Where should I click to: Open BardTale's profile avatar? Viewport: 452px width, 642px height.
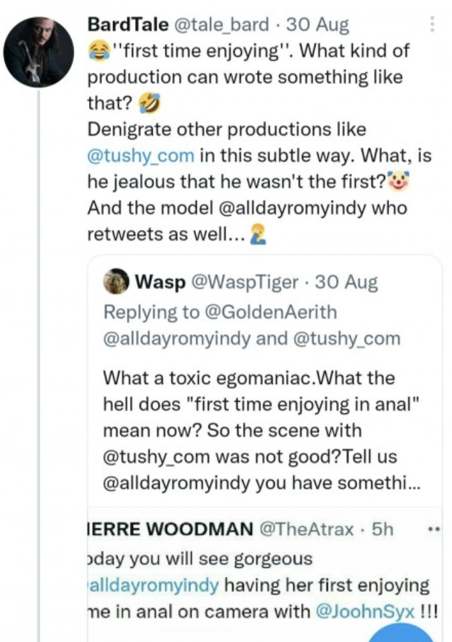pos(39,53)
